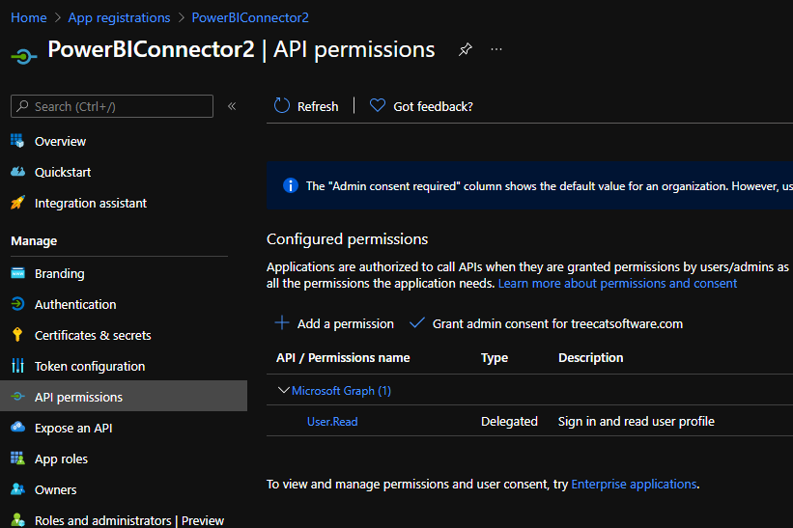Viewport: 793px width, 528px height.
Task: Click Sign in and read user profile text
Action: [x=637, y=422]
